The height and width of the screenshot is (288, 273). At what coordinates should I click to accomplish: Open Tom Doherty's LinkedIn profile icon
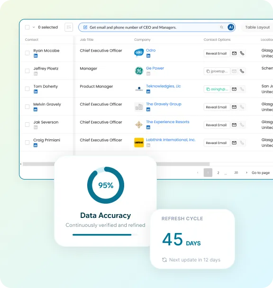36,91
